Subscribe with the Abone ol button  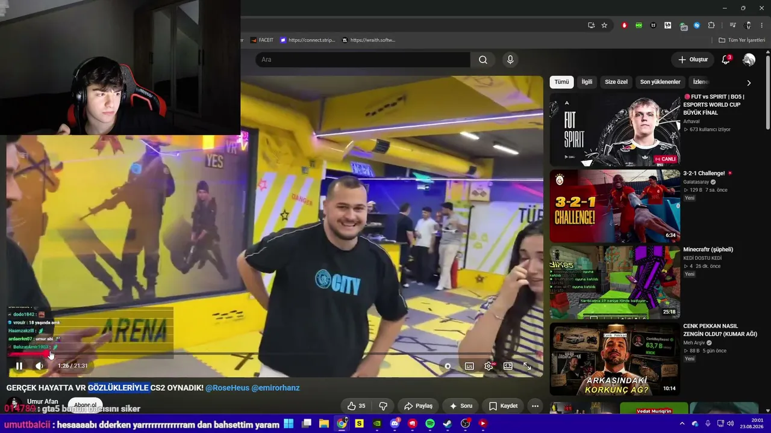pos(85,405)
